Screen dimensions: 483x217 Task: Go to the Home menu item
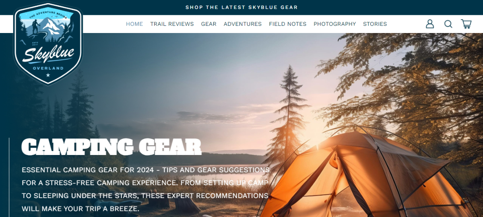point(134,24)
